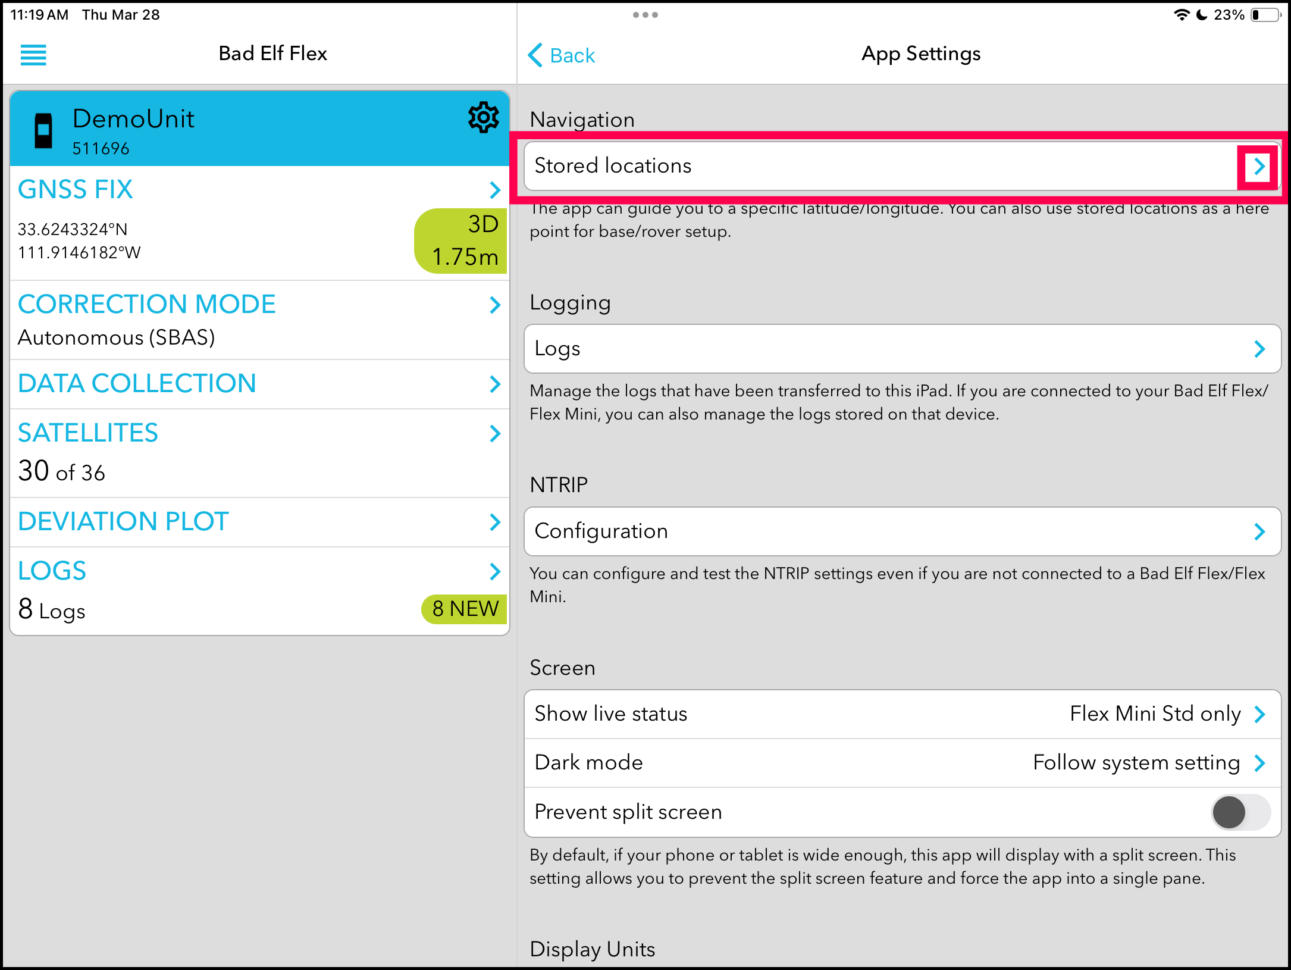Tap the Back button

point(571,55)
